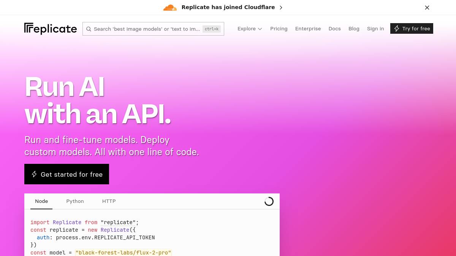Switch to the HTTP code tab
This screenshot has width=456, height=256.
tap(109, 201)
